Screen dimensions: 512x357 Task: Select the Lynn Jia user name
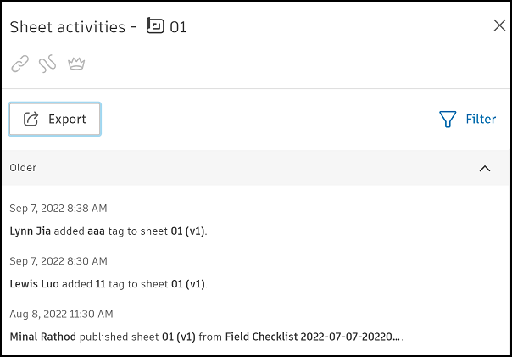(31, 231)
